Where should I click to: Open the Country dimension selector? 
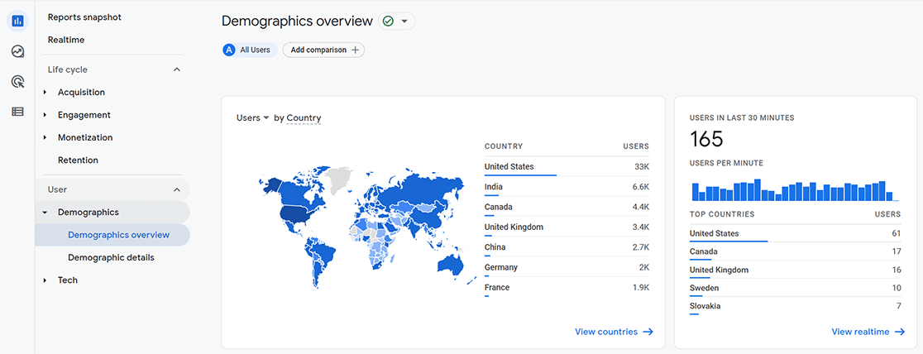(x=304, y=117)
